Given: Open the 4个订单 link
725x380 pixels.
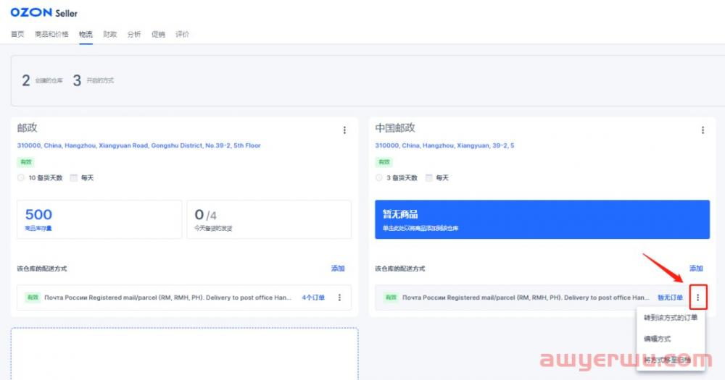Looking at the screenshot, I should [x=313, y=297].
